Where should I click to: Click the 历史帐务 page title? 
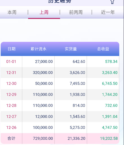tap(60, 1)
